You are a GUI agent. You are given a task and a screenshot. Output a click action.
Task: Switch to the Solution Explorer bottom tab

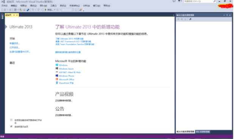pos(185,132)
